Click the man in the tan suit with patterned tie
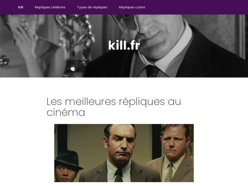The image size is (248, 186). [173, 153]
